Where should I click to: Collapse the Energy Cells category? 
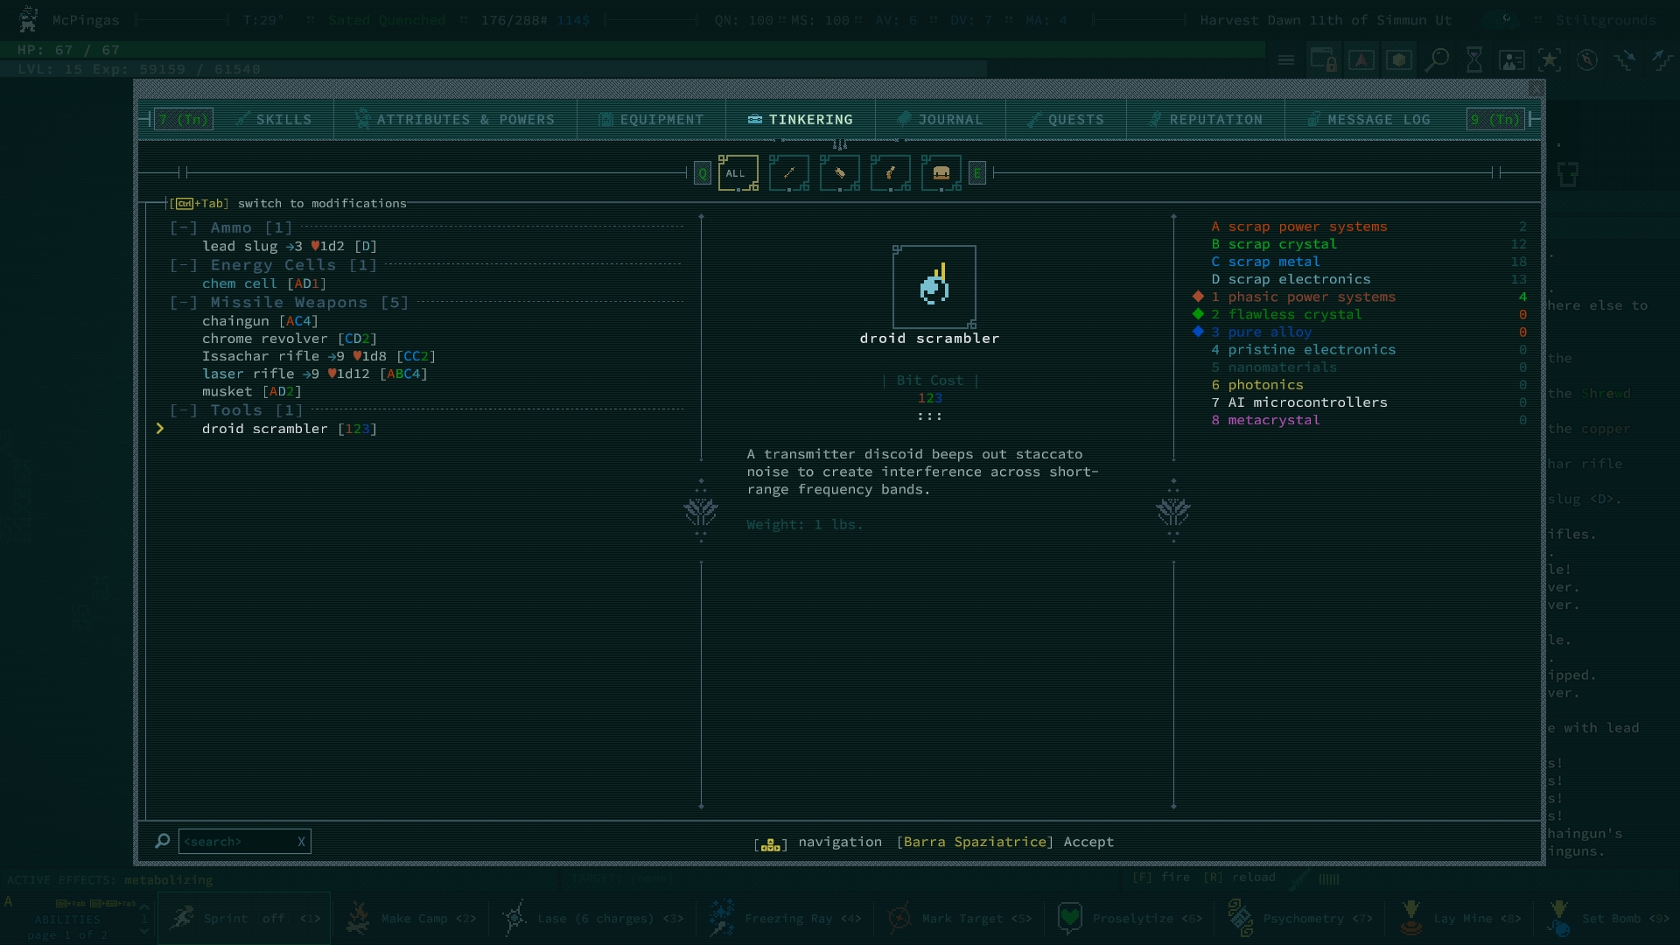point(184,265)
